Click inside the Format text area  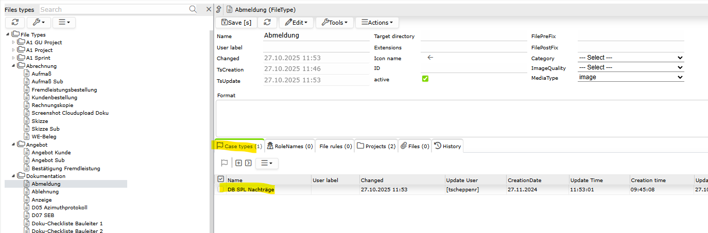(x=462, y=118)
